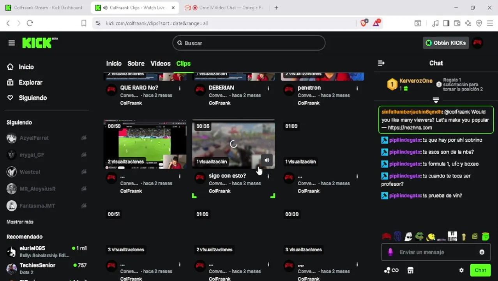This screenshot has width=498, height=281.
Task: Click the pipilindegato username in "es prueba de vih?" message
Action: tap(405, 196)
